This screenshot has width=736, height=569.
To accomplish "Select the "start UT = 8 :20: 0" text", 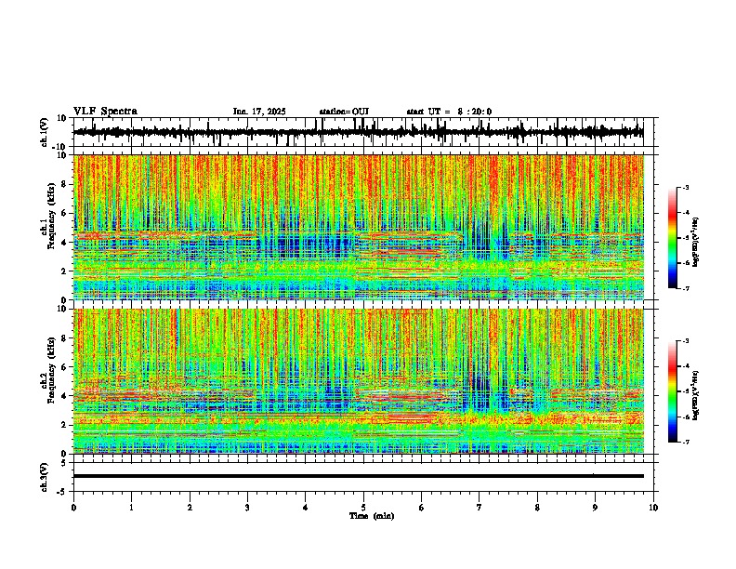I will pos(449,112).
